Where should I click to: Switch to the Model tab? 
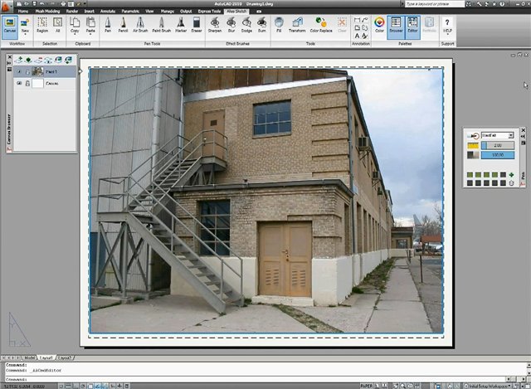[29, 357]
